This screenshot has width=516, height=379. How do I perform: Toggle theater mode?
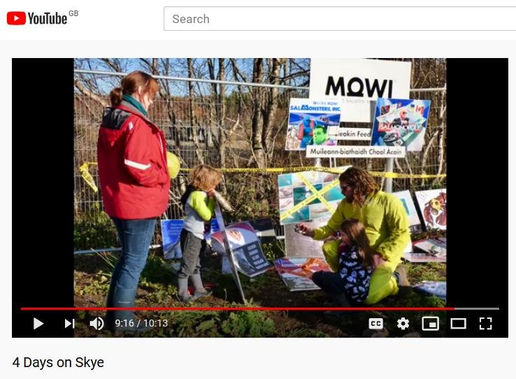(x=458, y=324)
